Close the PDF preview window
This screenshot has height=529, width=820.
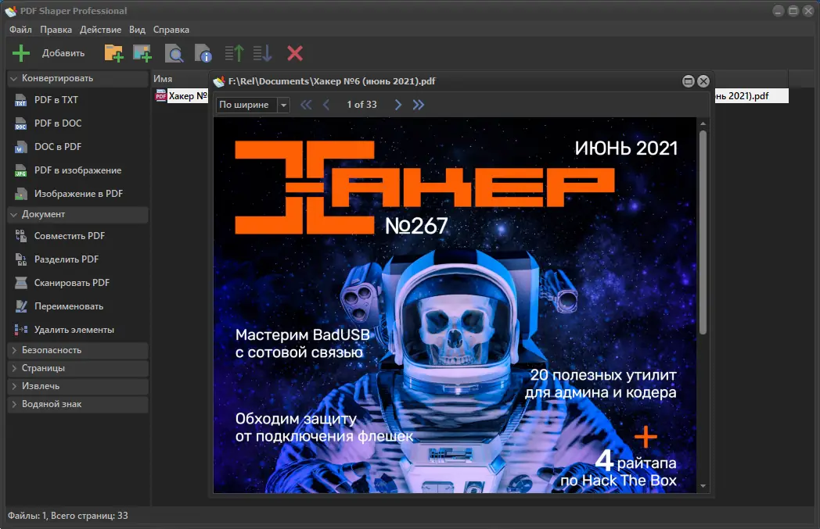[x=703, y=81]
